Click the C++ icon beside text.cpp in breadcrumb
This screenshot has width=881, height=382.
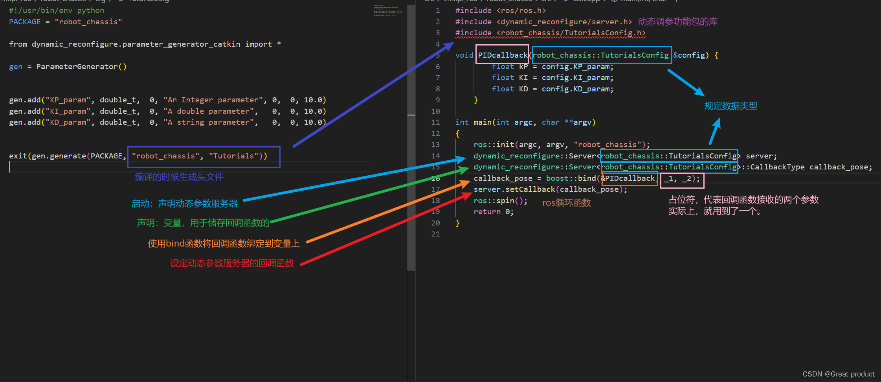pos(565,2)
